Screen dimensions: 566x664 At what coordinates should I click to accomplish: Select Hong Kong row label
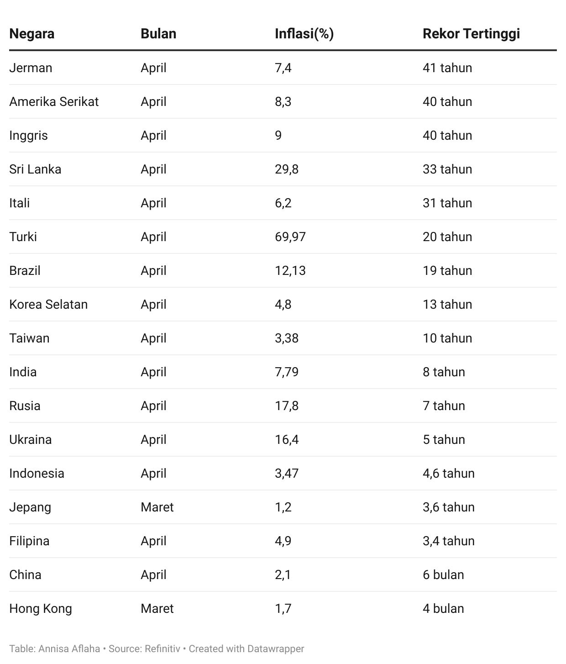tap(41, 608)
